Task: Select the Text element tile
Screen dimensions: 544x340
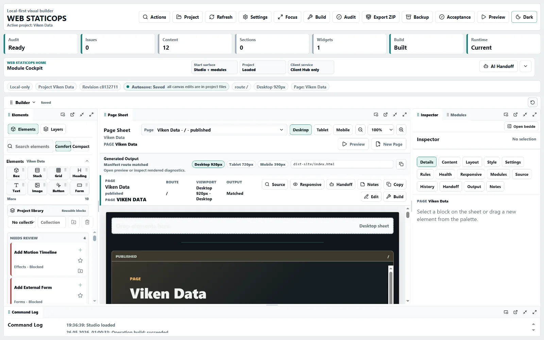Action: pos(16,188)
